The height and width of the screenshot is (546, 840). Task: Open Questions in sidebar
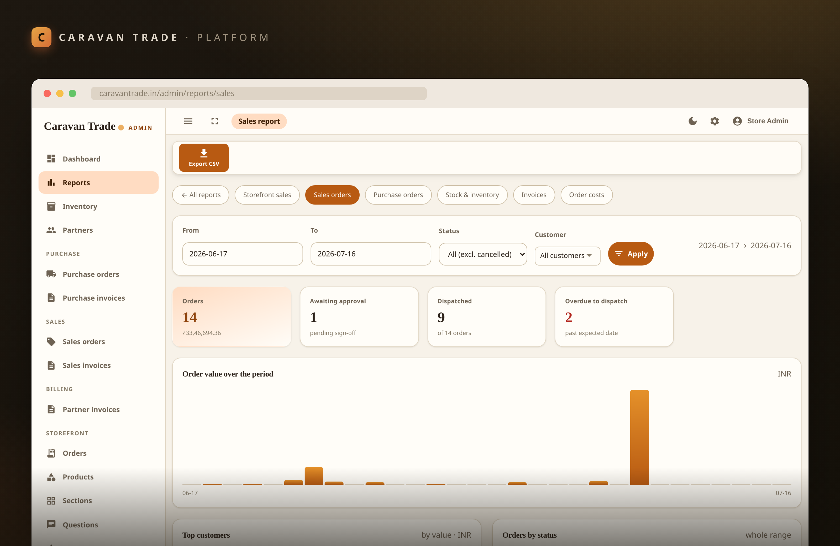coord(98,524)
